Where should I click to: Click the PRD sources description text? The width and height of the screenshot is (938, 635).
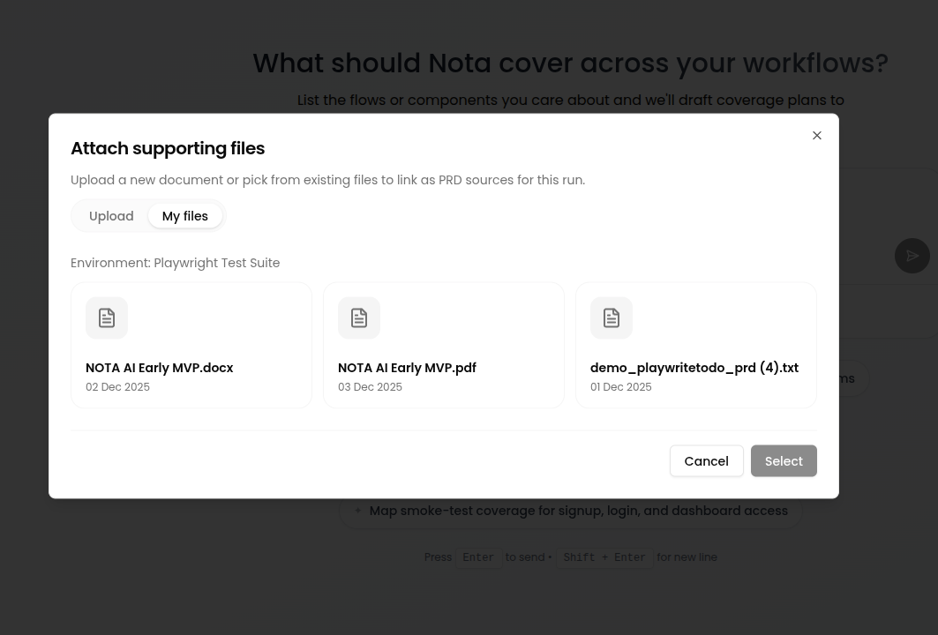pyautogui.click(x=328, y=180)
